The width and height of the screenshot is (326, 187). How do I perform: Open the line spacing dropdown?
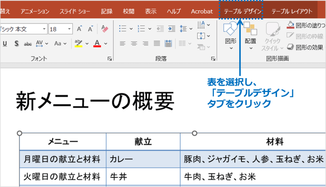[x=191, y=29]
